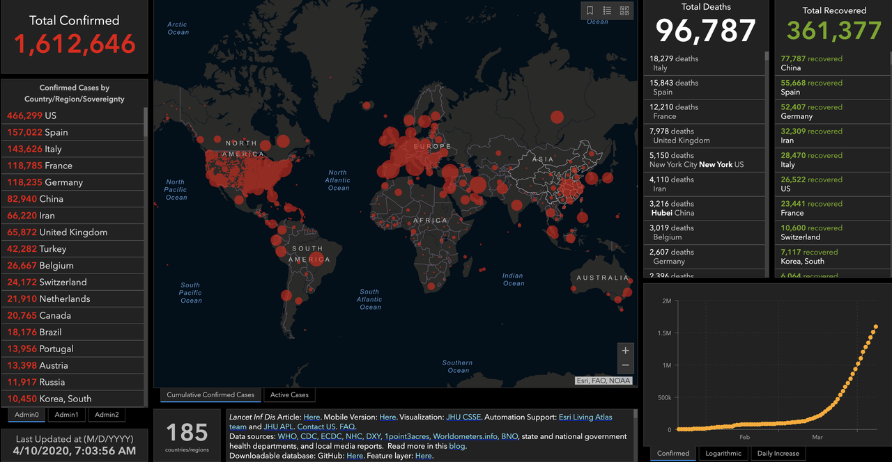
Task: Select the Cumulative Confirmed Cases tab
Action: (x=210, y=395)
